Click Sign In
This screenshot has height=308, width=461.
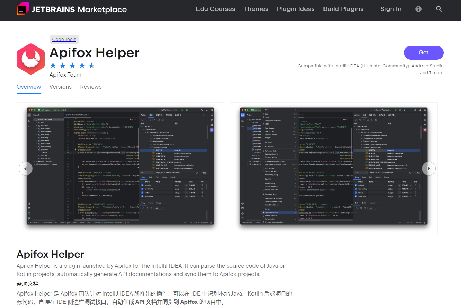tap(391, 9)
